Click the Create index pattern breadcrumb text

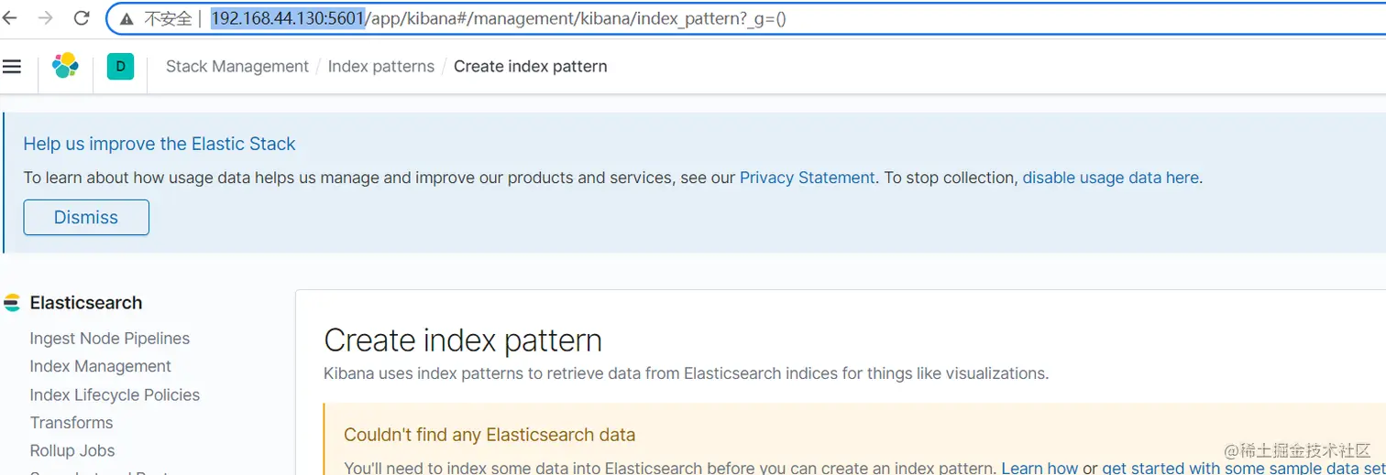(x=531, y=66)
